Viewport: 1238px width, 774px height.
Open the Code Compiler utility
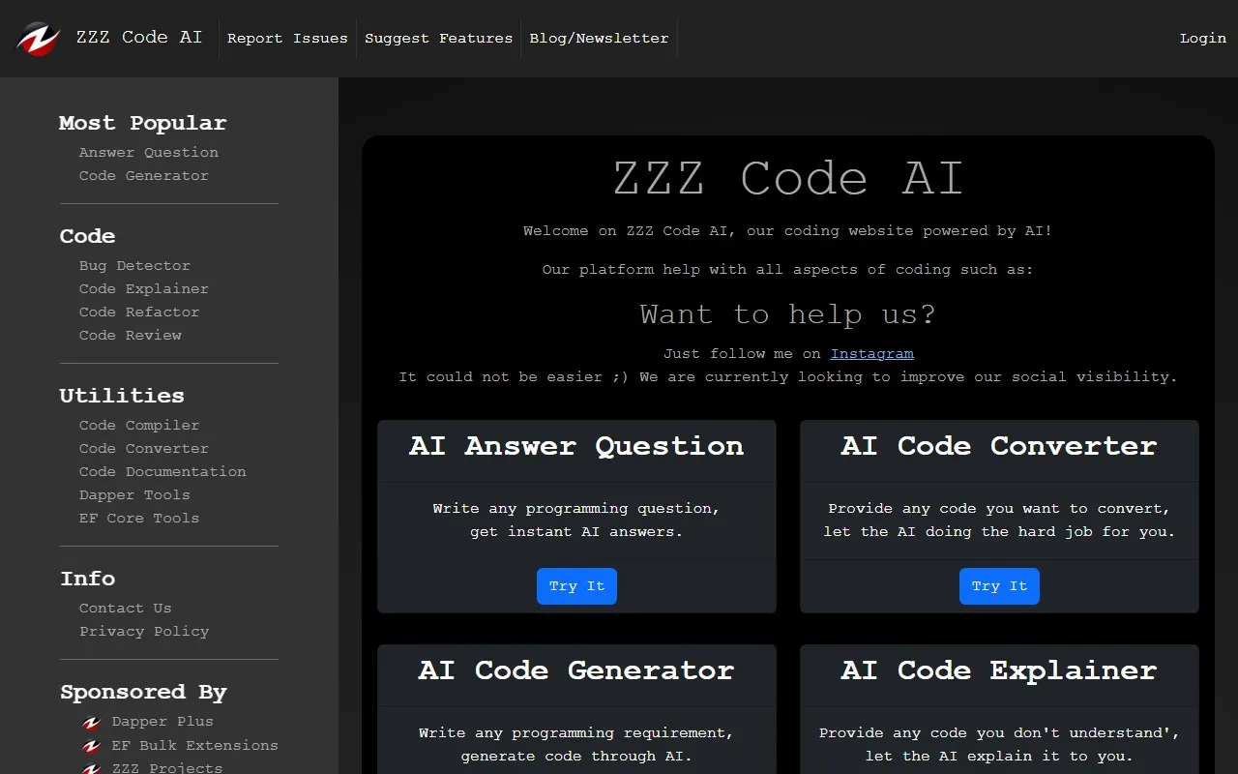pyautogui.click(x=138, y=425)
